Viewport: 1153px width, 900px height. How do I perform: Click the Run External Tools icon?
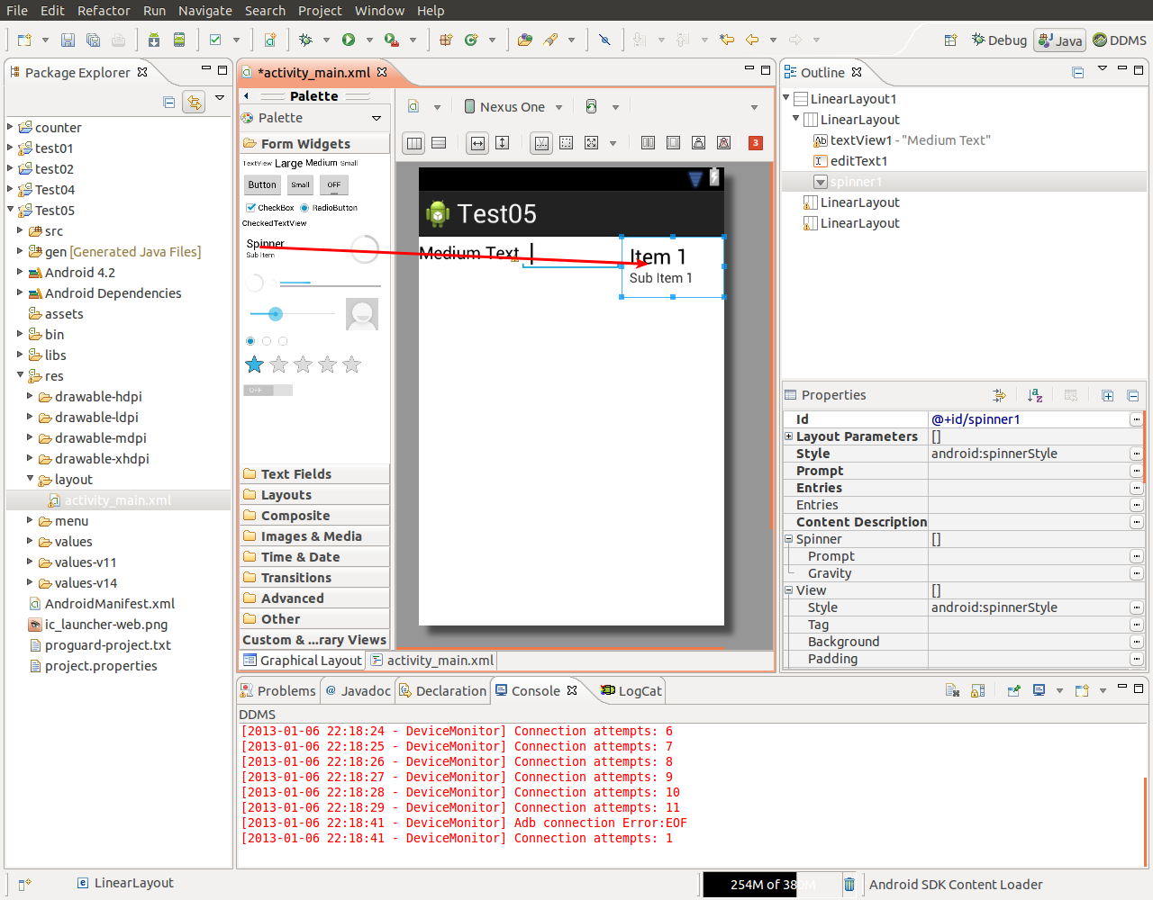coord(391,40)
